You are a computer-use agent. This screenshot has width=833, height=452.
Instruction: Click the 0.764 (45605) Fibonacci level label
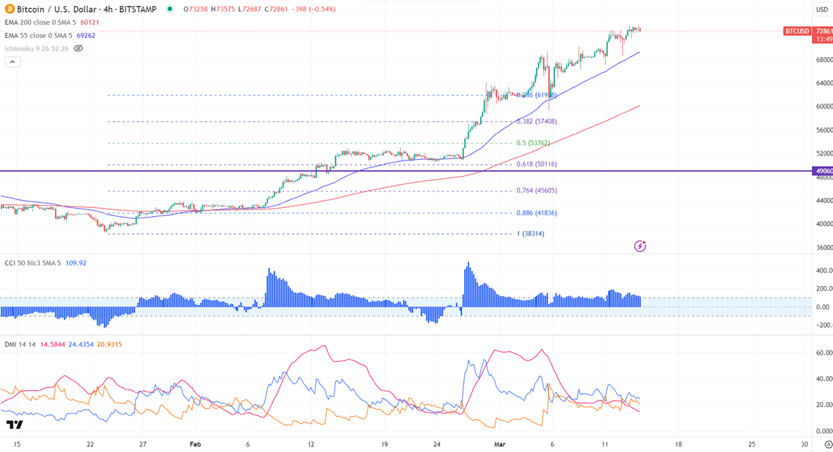click(x=537, y=191)
